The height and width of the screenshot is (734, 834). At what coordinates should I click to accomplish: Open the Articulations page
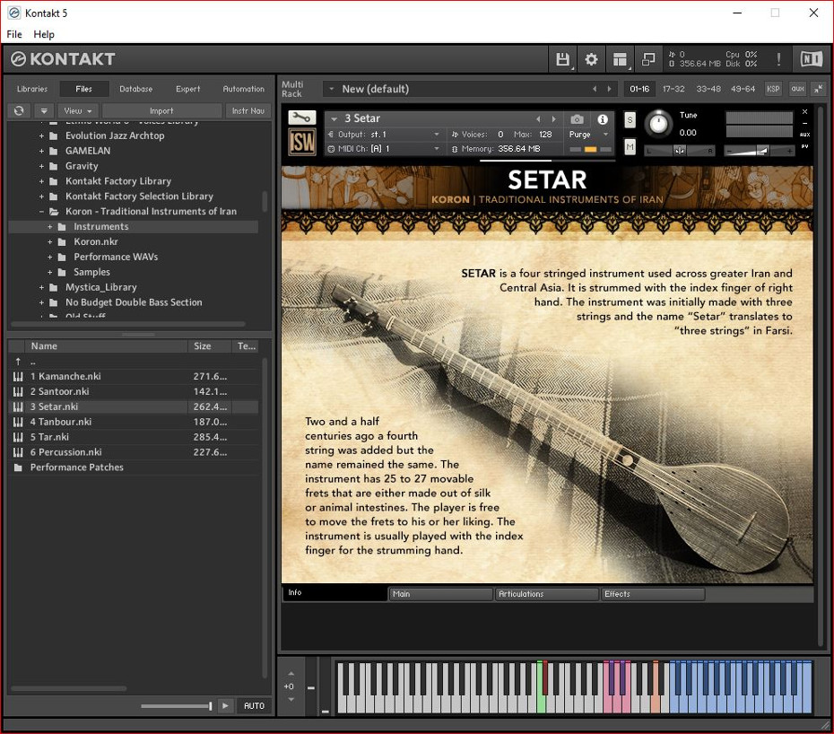point(547,594)
